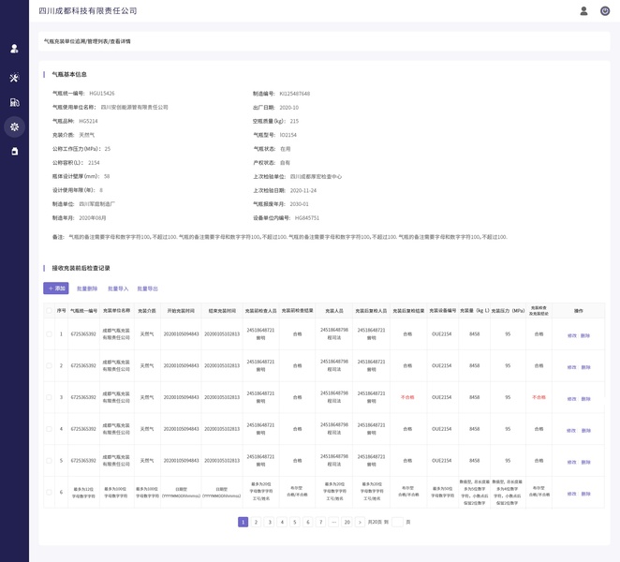This screenshot has width=620, height=562.
Task: Click the cylinder number value HGU15426
Action: click(x=102, y=94)
